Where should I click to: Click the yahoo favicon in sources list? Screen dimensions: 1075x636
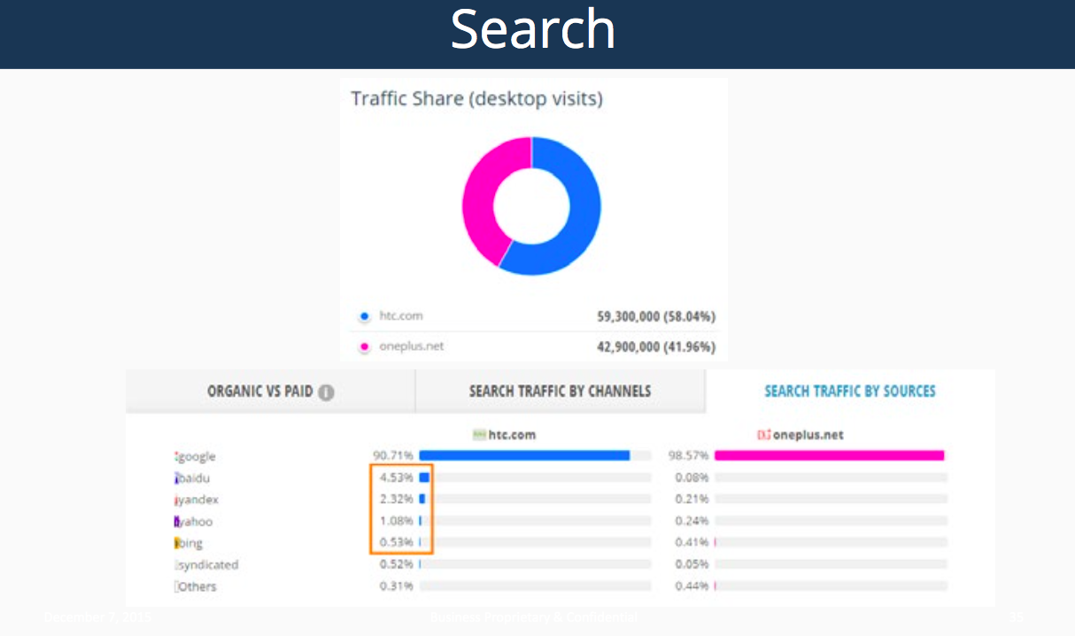click(177, 522)
